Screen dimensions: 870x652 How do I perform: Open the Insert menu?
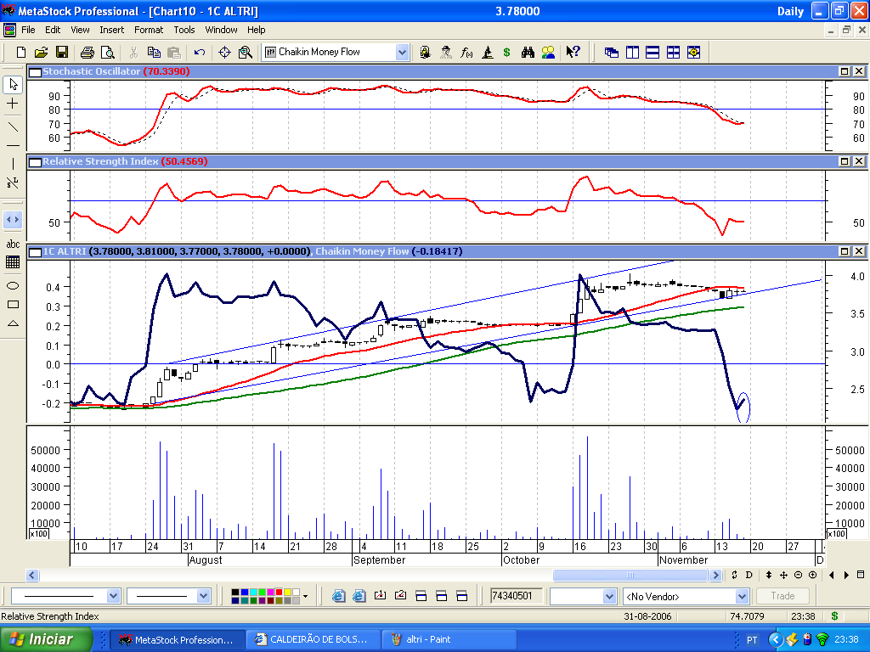[x=111, y=30]
